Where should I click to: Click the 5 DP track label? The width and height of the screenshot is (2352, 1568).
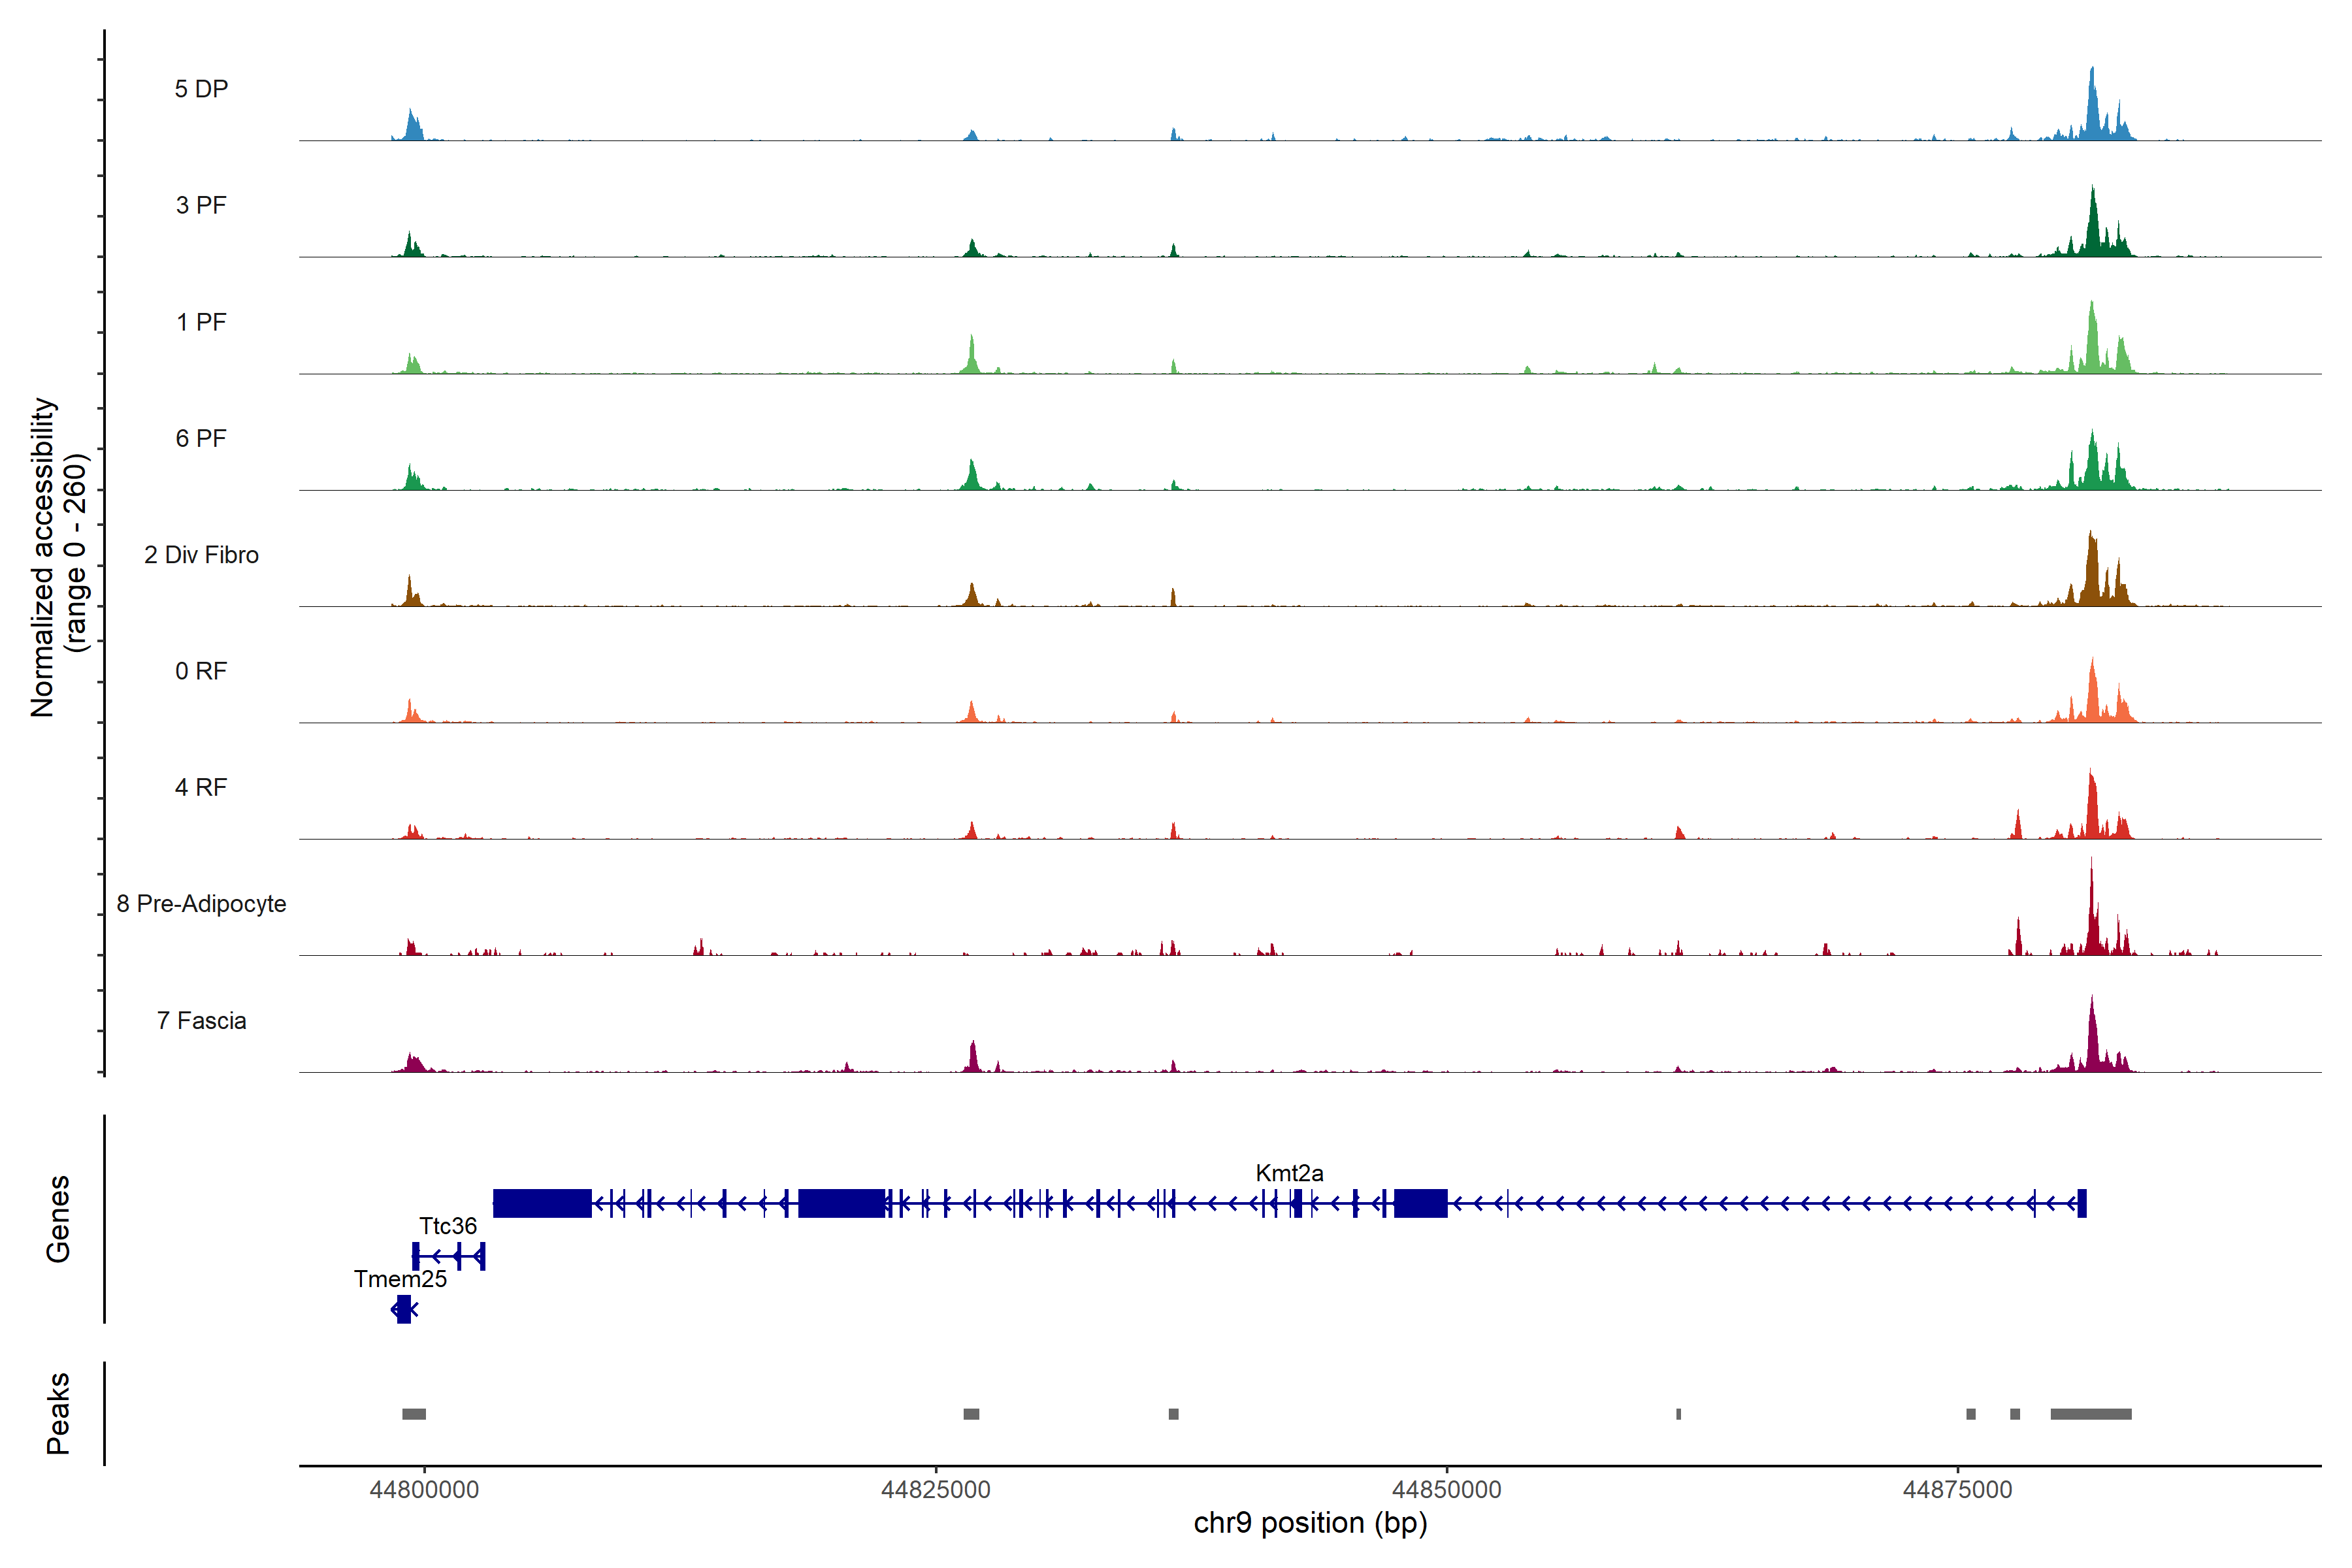(201, 89)
